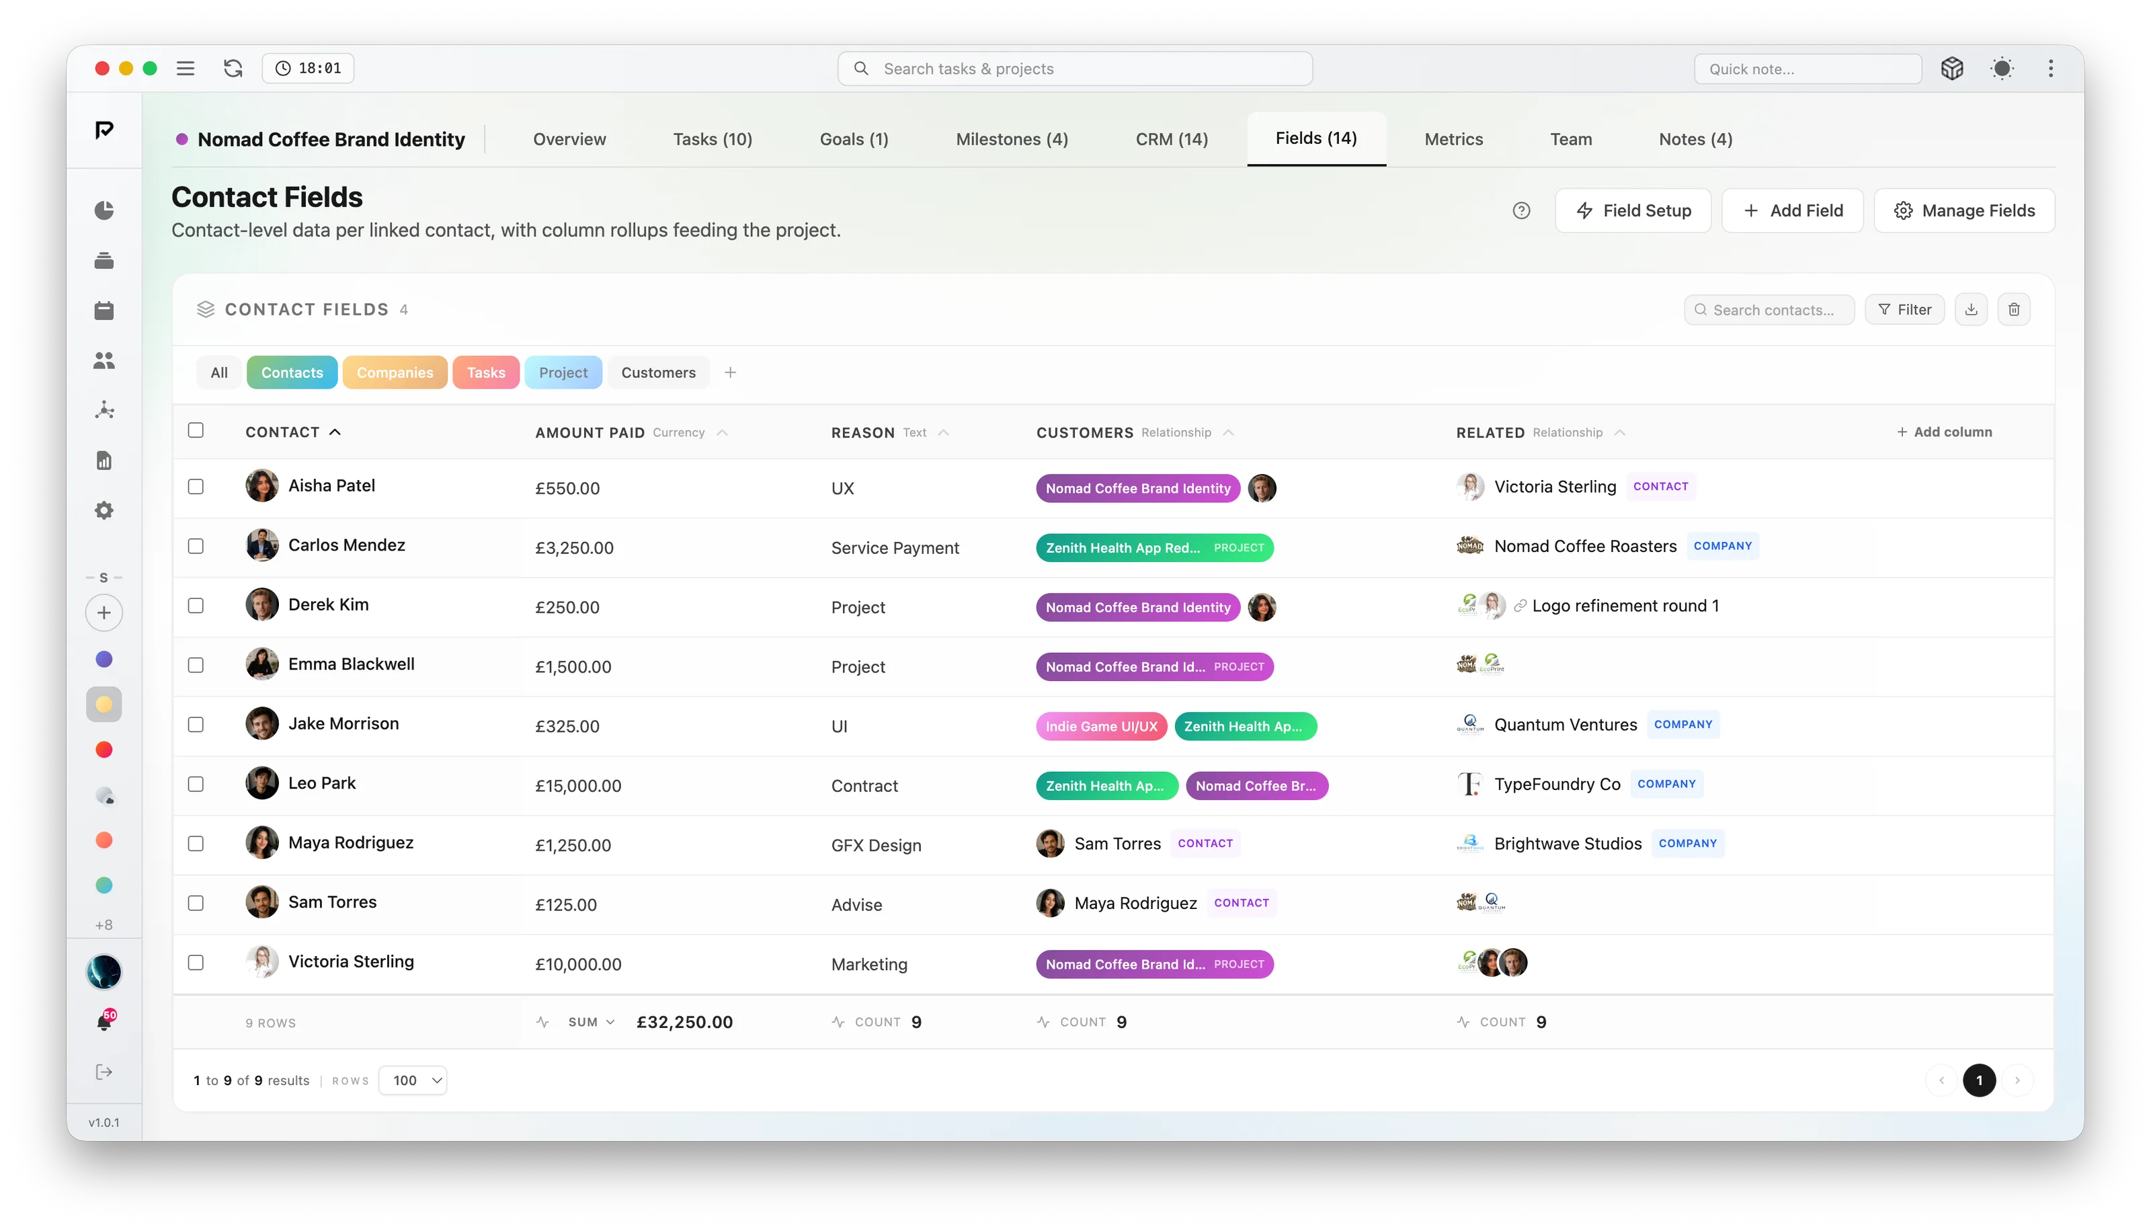The height and width of the screenshot is (1229, 2151).
Task: Click the Add column link
Action: [1944, 432]
